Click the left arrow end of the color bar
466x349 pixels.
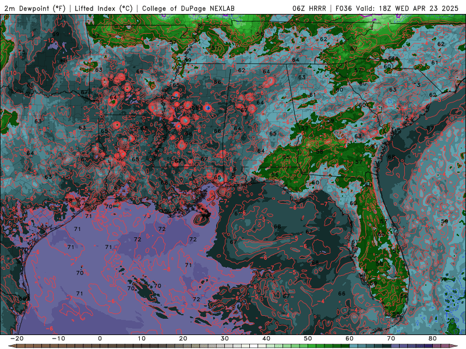pyautogui.click(x=12, y=346)
